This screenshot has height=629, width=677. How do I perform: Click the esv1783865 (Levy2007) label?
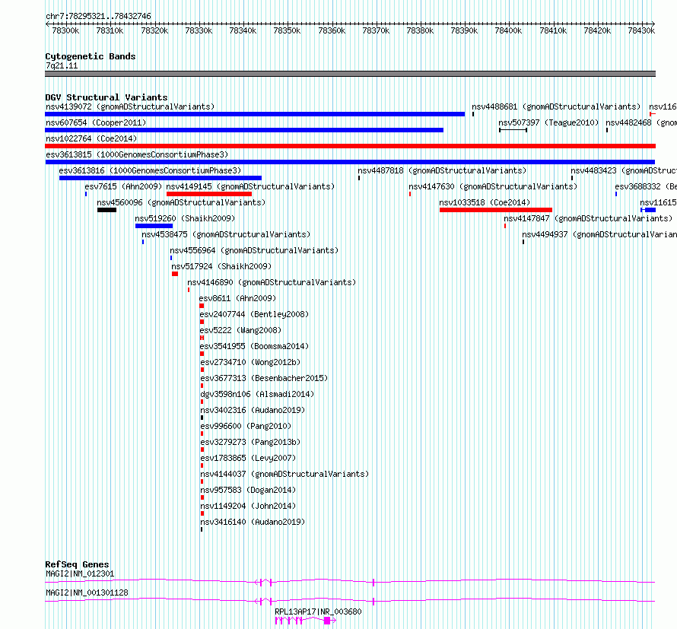click(248, 458)
